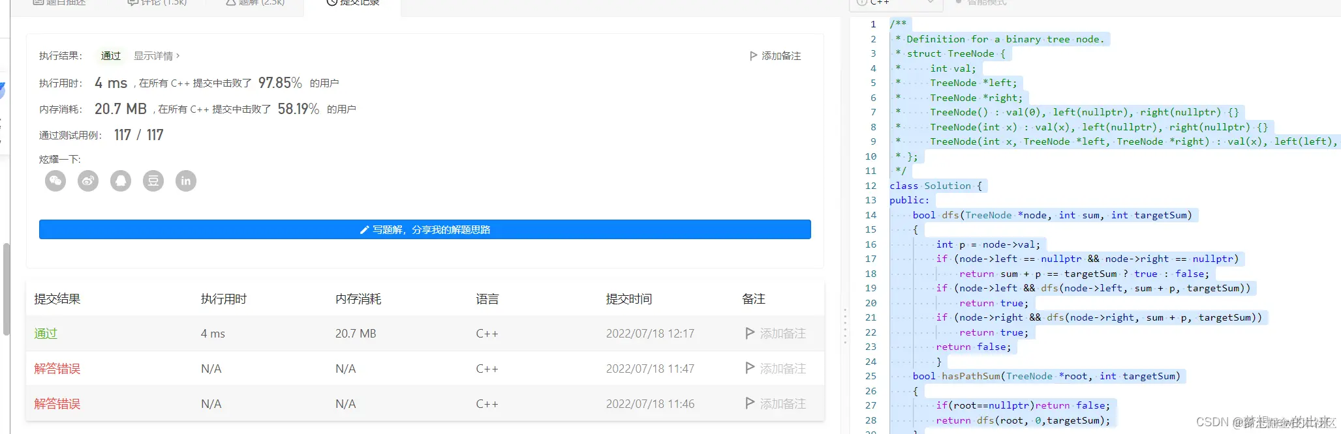Click the 'TreeNode *left;' comment line
The width and height of the screenshot is (1341, 434).
(x=973, y=83)
